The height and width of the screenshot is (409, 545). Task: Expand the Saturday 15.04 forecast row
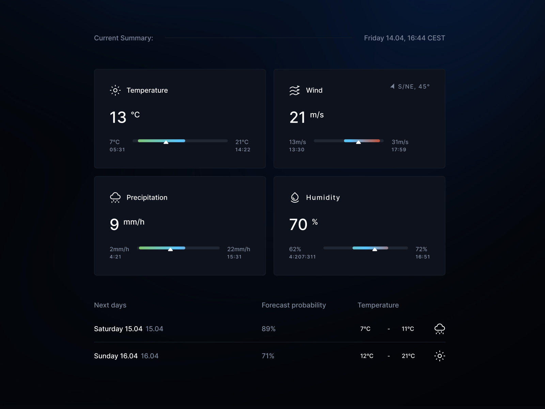click(129, 329)
